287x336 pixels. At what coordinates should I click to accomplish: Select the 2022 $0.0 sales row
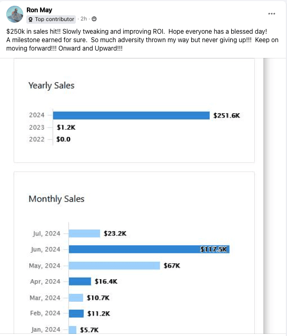click(x=50, y=139)
